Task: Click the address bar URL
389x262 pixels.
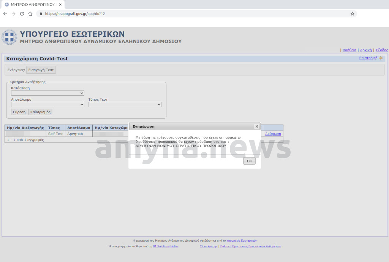Action: tap(75, 14)
